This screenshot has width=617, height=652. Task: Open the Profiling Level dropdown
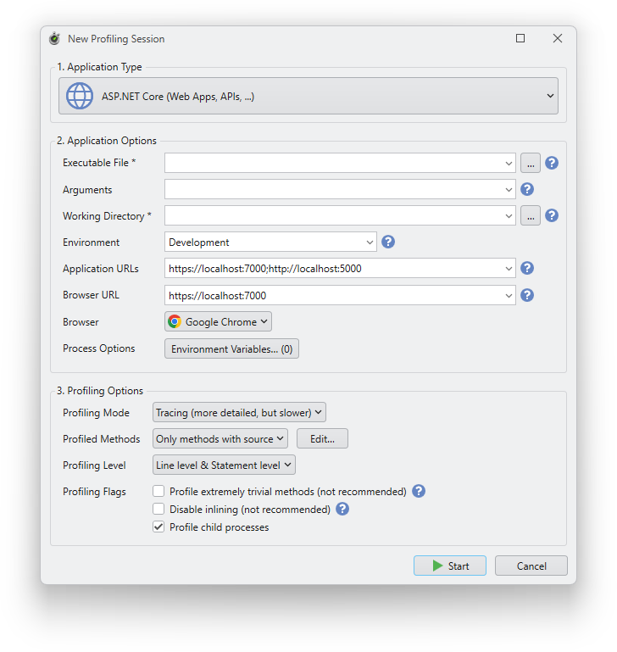click(x=224, y=465)
